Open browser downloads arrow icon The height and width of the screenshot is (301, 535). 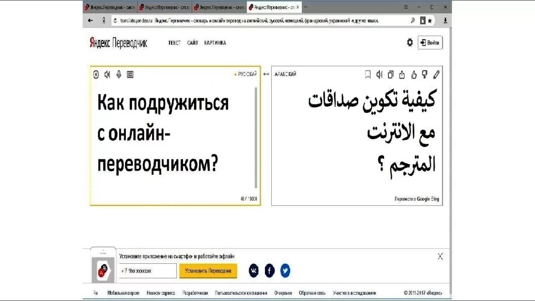[x=445, y=20]
